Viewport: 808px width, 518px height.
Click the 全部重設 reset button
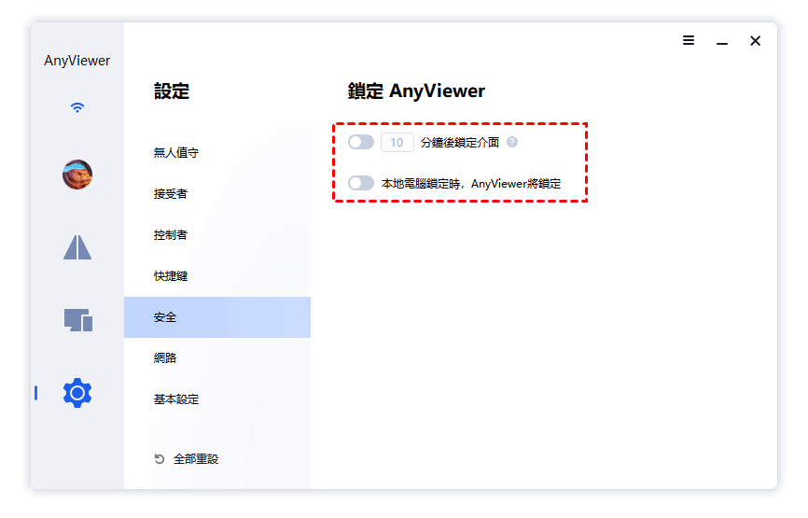(187, 458)
